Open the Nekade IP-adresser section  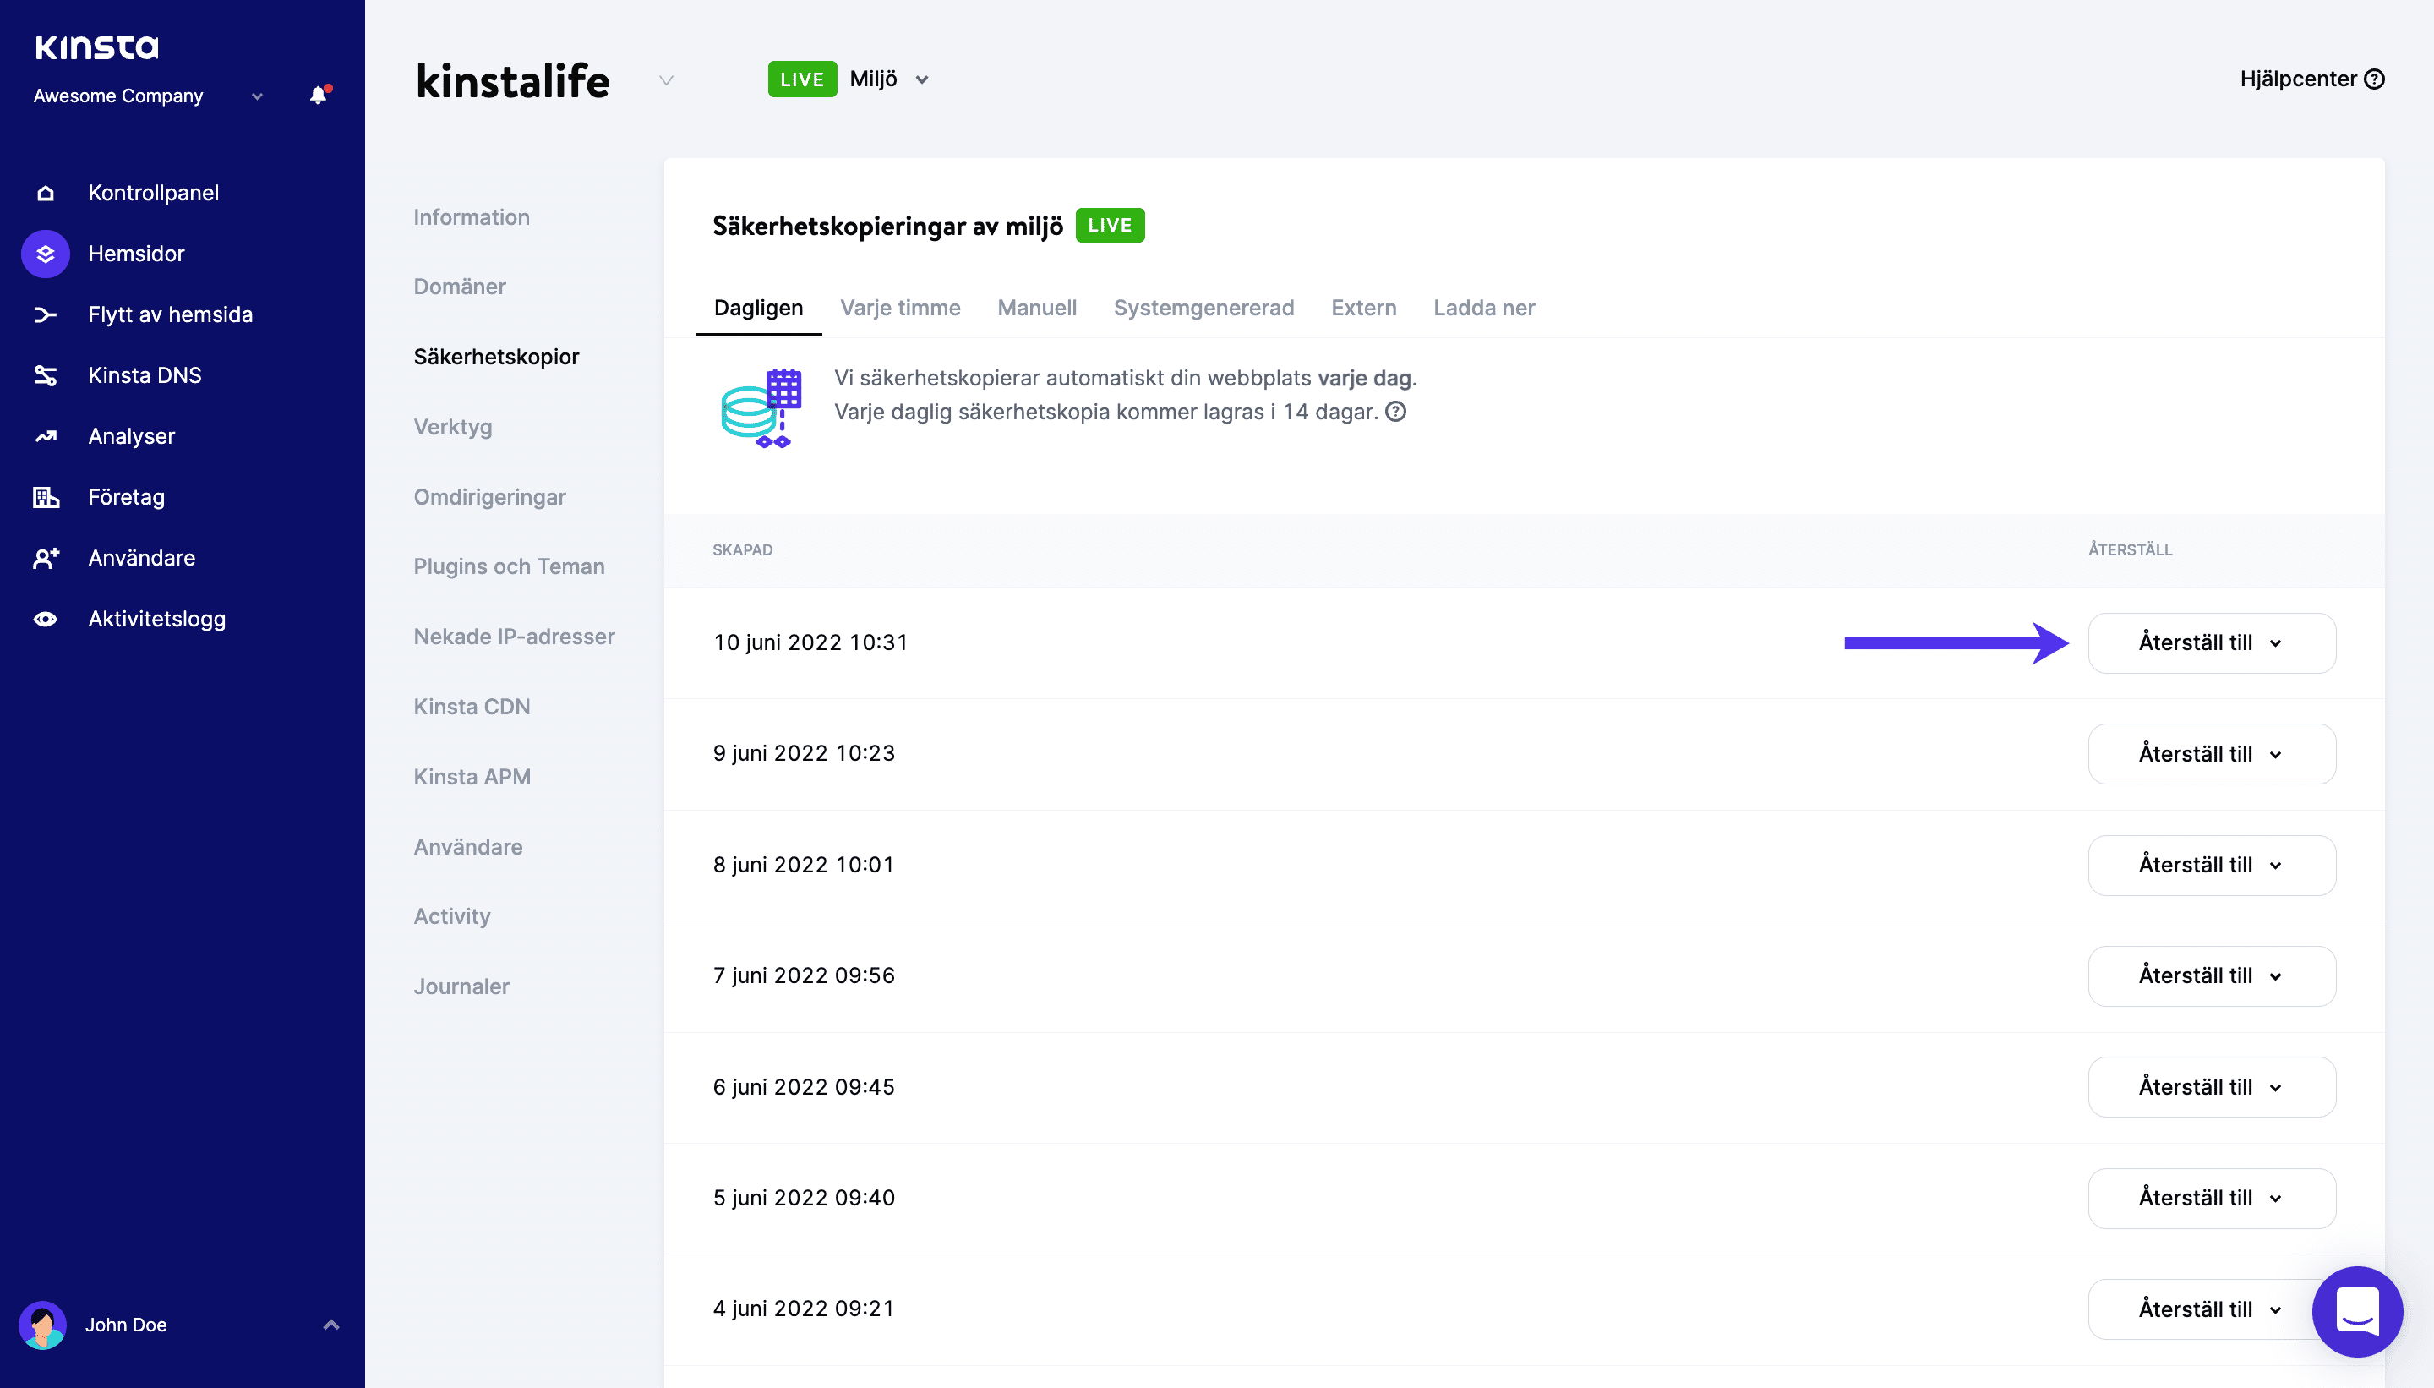point(515,637)
